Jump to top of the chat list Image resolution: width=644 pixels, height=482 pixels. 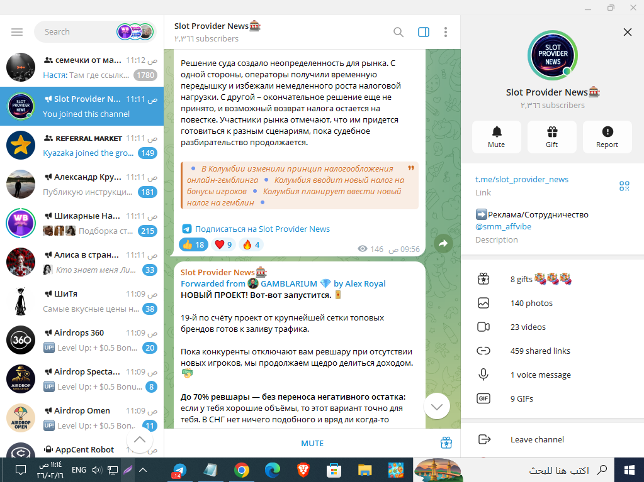(x=140, y=440)
